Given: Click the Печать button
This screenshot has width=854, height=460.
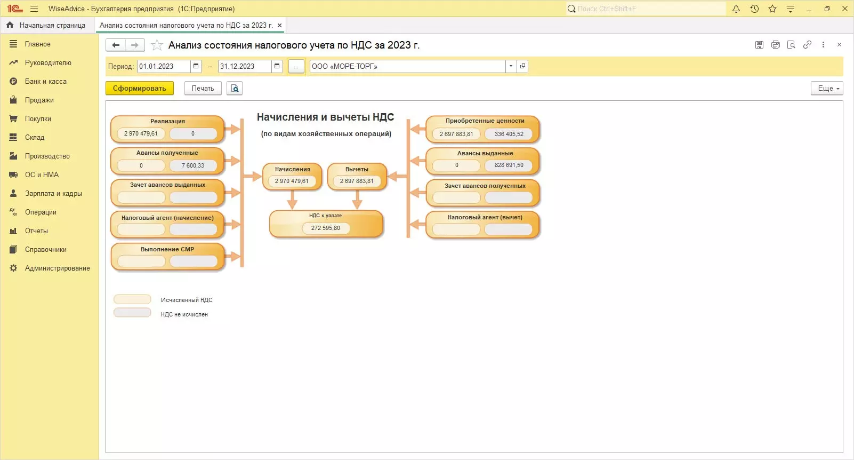Looking at the screenshot, I should pos(203,88).
